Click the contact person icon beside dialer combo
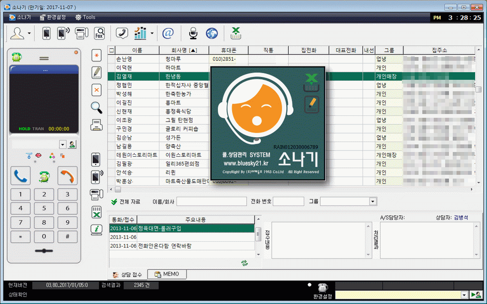The width and height of the screenshot is (487, 304). (x=72, y=144)
